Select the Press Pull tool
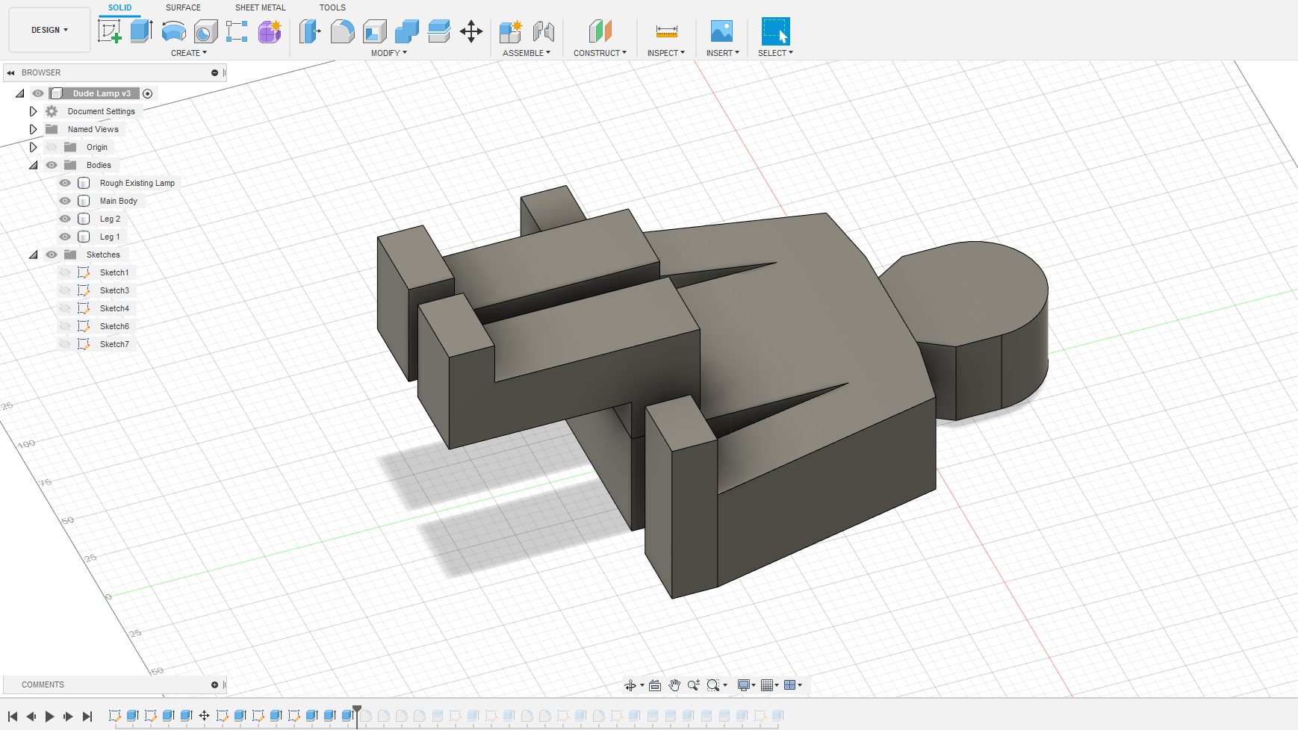The width and height of the screenshot is (1298, 730). (x=310, y=31)
